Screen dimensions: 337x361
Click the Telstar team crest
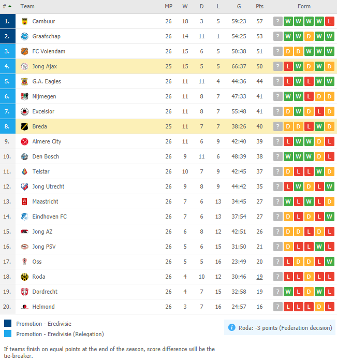click(x=24, y=171)
